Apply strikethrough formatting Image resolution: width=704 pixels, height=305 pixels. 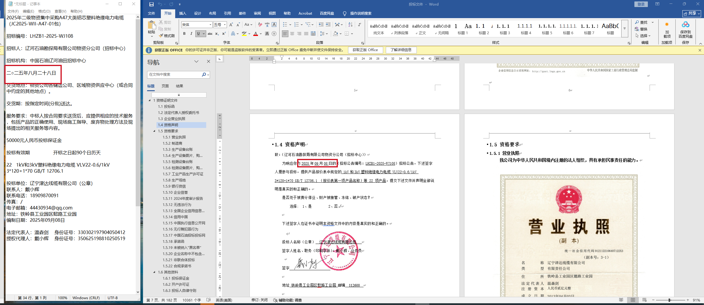tap(210, 34)
